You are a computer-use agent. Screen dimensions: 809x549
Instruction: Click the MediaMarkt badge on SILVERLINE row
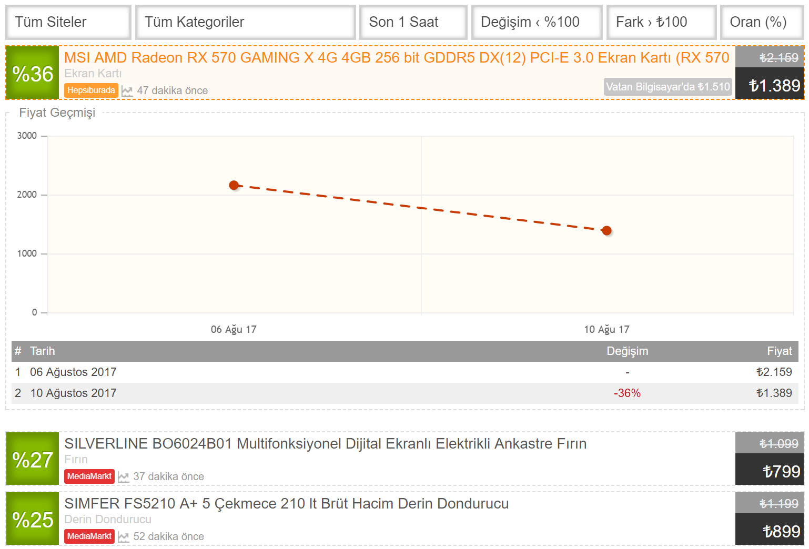click(x=89, y=476)
